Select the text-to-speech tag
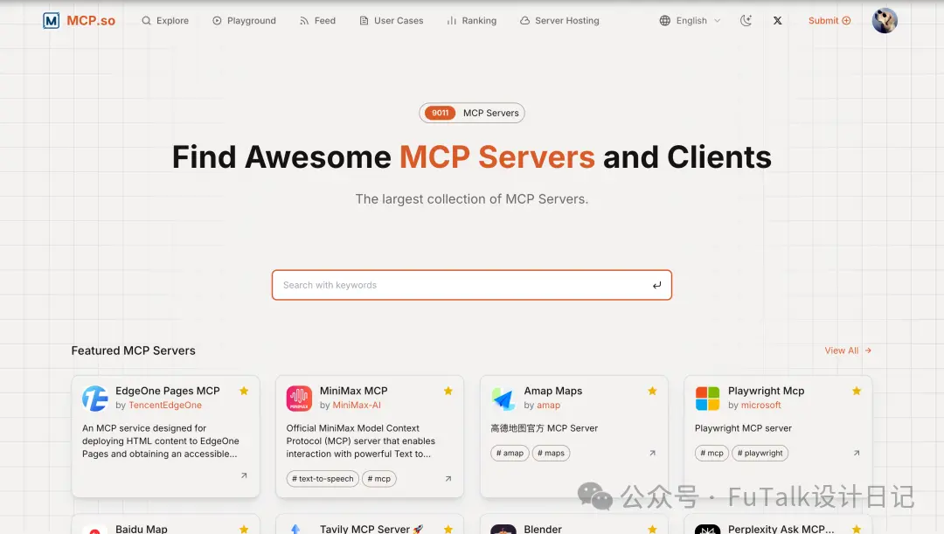 (x=323, y=479)
